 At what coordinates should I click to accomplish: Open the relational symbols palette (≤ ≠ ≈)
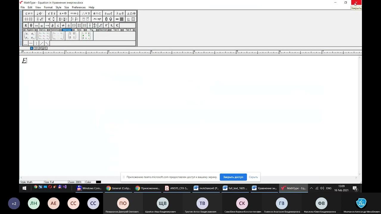29,13
